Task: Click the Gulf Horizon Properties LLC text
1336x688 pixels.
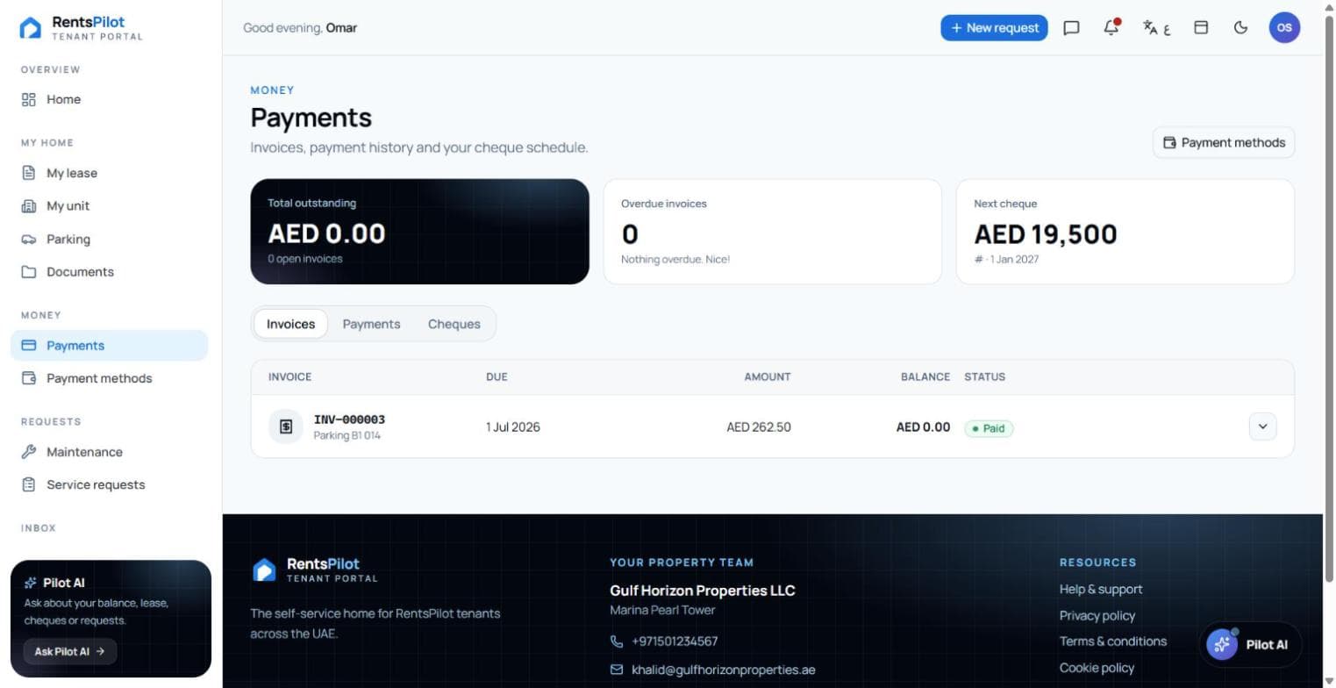Action: pyautogui.click(x=703, y=591)
